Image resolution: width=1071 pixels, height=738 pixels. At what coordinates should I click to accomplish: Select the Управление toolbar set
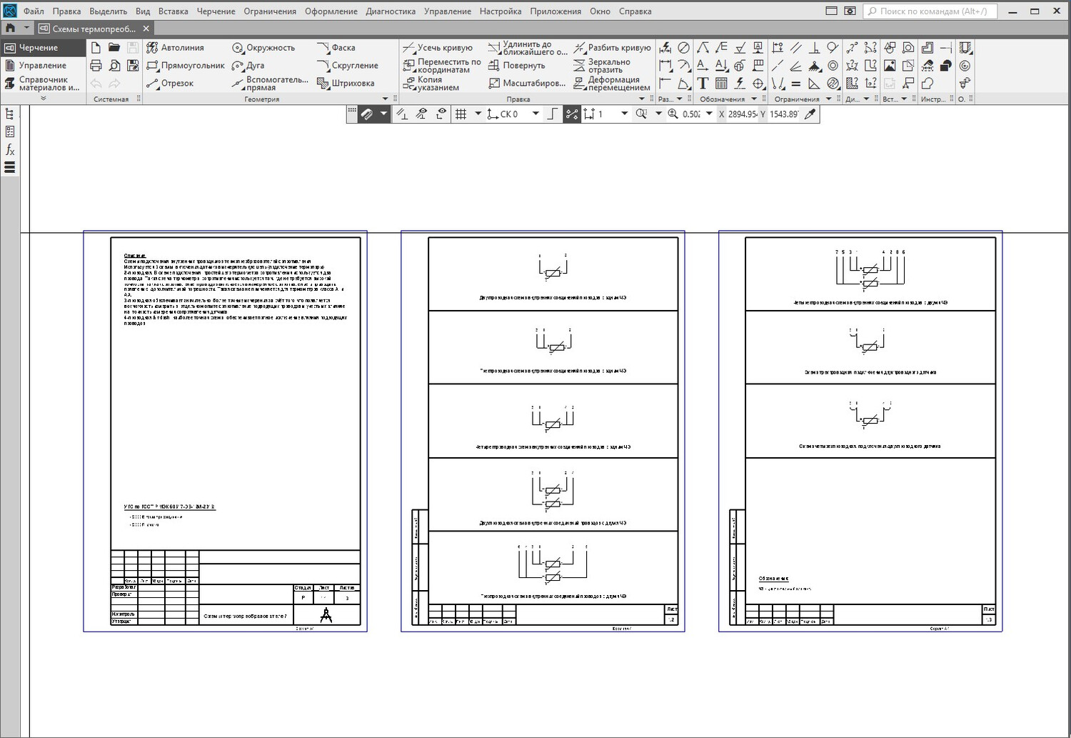42,66
